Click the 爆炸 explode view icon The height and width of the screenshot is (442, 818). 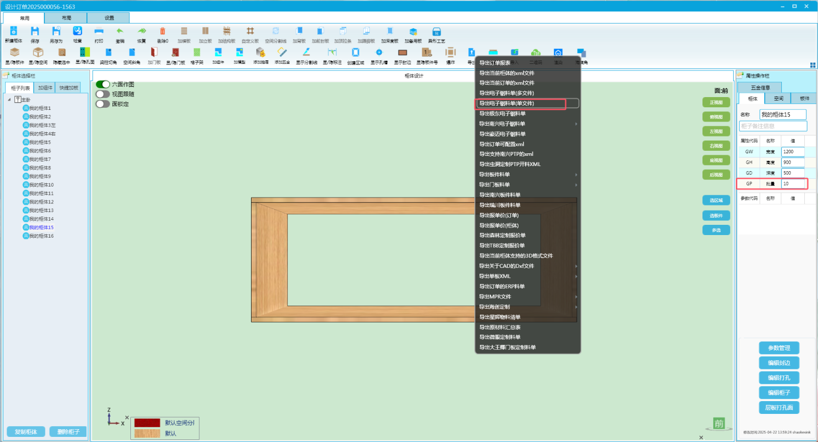pos(450,52)
